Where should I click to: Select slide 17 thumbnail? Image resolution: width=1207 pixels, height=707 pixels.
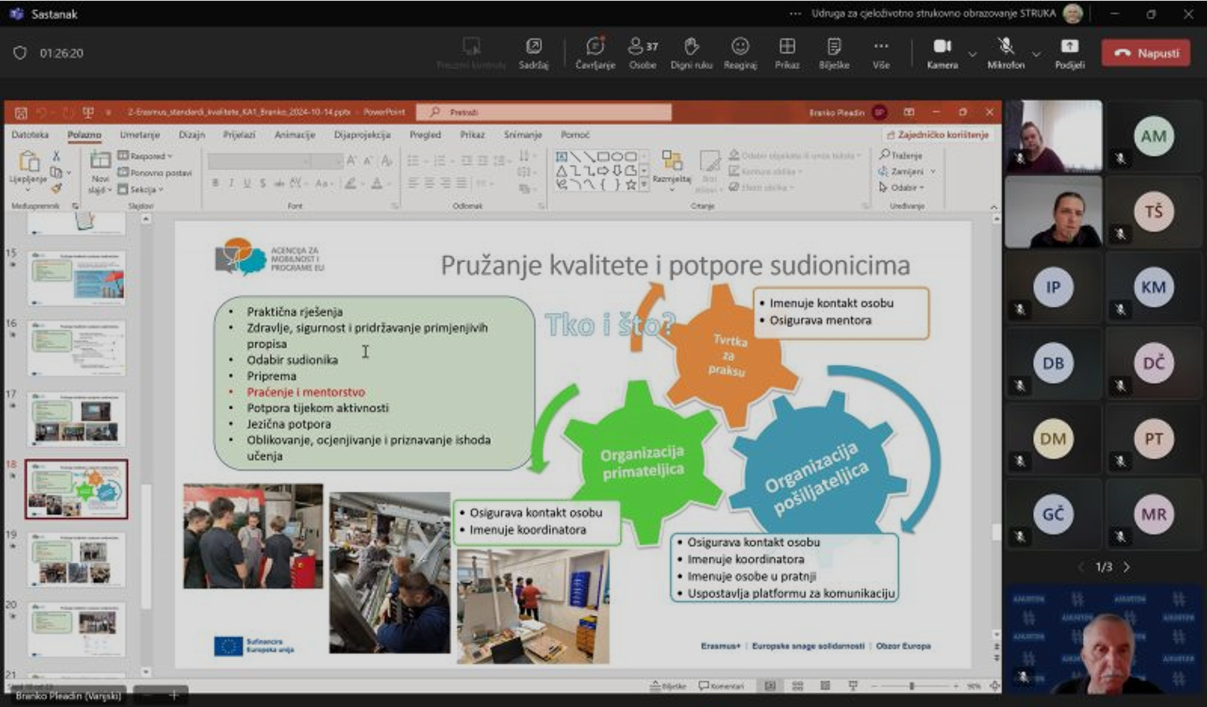[76, 418]
